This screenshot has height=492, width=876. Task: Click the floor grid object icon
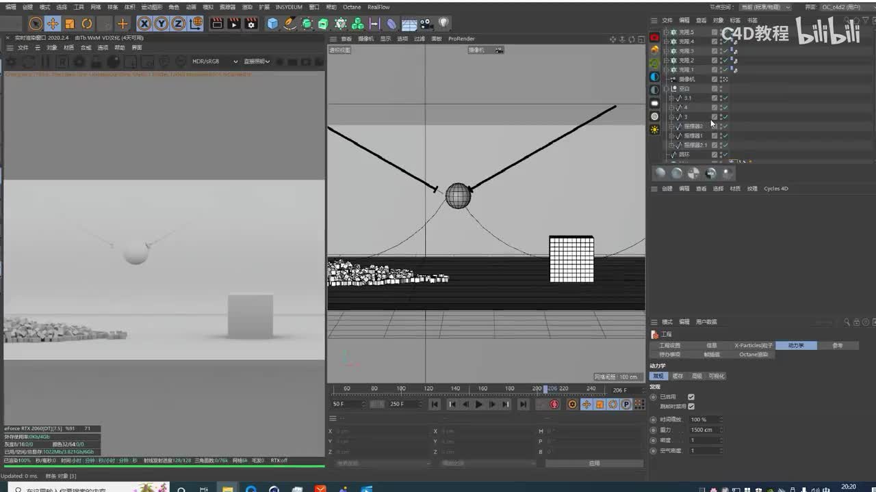[x=409, y=24]
